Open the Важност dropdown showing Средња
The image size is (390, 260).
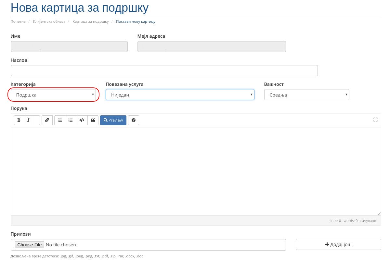coord(307,95)
